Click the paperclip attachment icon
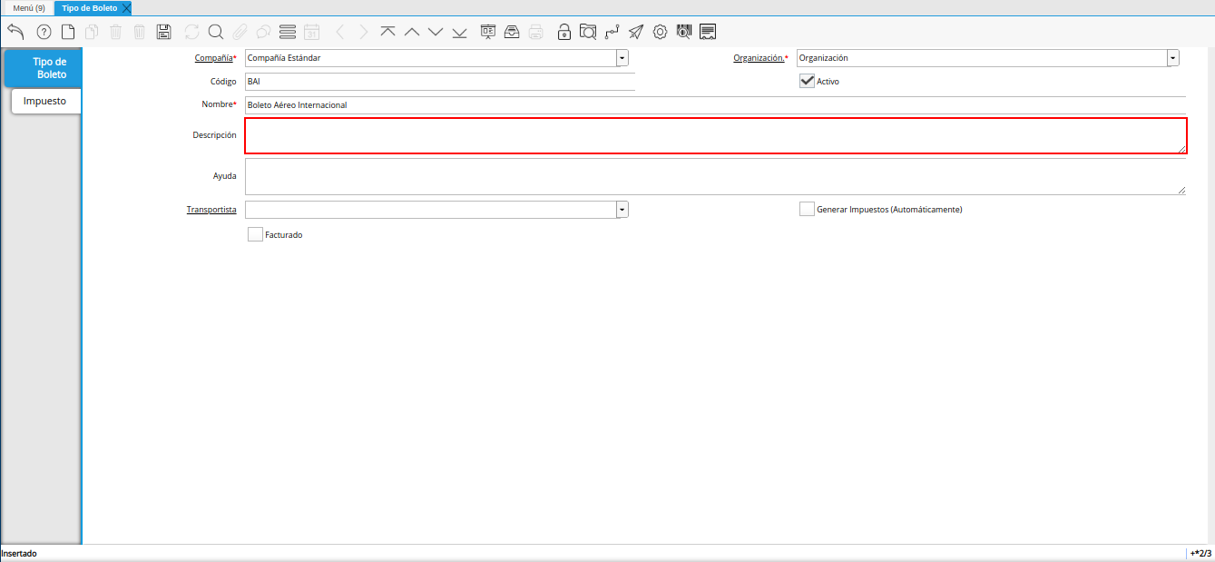 coord(240,32)
